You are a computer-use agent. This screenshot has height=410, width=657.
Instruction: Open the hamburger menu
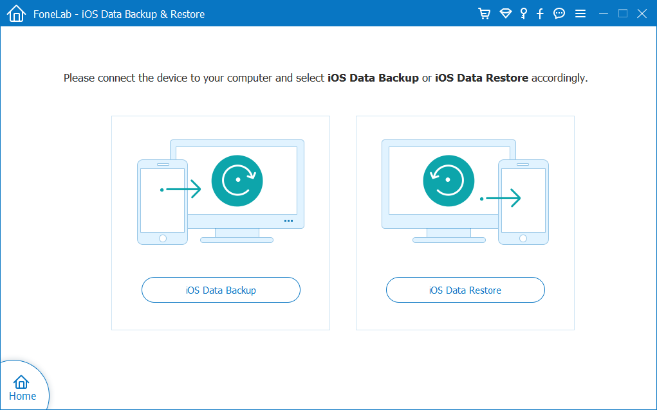click(x=580, y=13)
